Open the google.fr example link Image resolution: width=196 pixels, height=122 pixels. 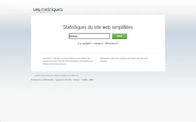87,44
